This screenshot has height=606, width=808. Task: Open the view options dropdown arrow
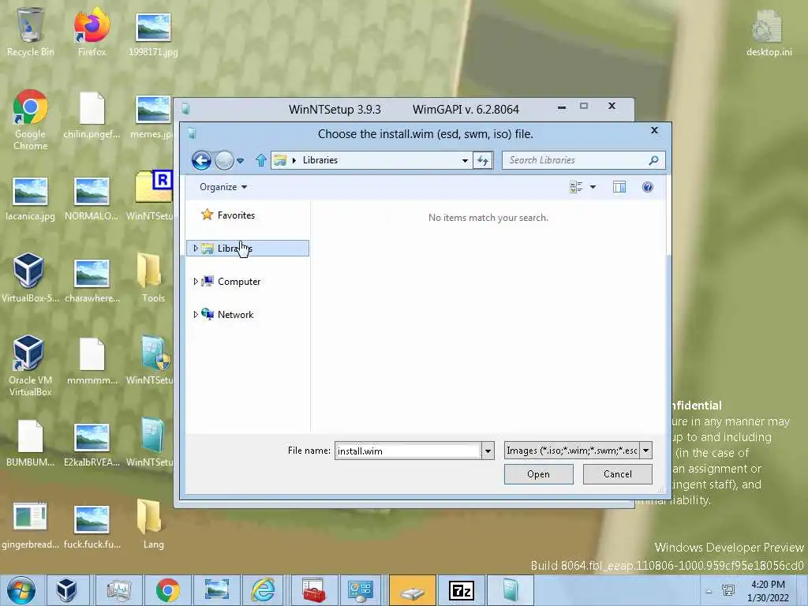pos(593,187)
